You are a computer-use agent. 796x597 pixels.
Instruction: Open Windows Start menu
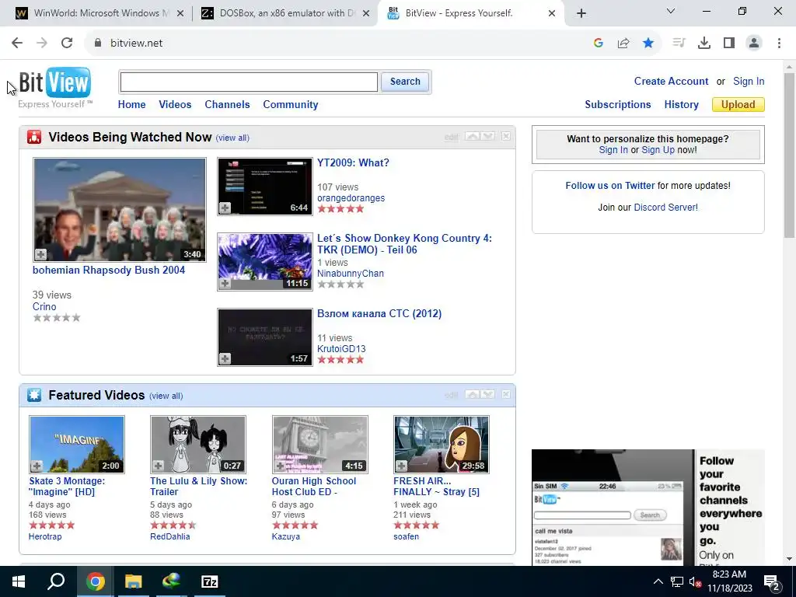coord(19,581)
